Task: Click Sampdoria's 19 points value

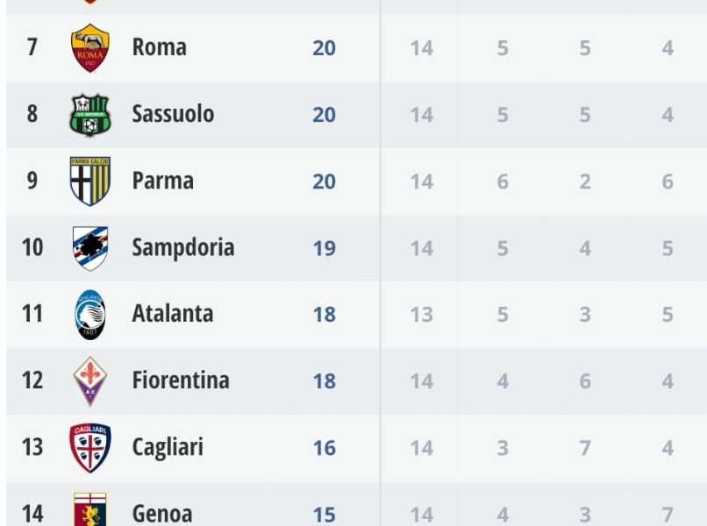Action: [325, 248]
